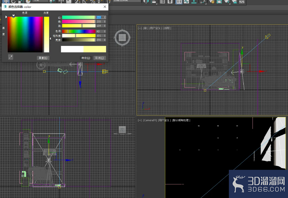Click the ViewCube in the left viewport

pyautogui.click(x=122, y=130)
